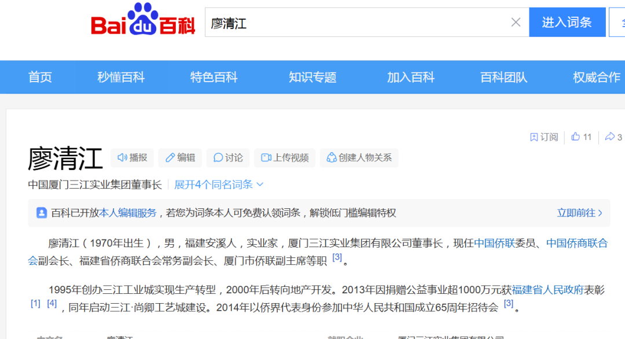Open 首页 in navigation bar
Image resolution: width=625 pixels, height=339 pixels.
(x=40, y=78)
